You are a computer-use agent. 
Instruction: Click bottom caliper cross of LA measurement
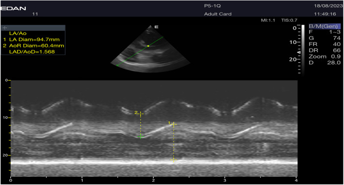pyautogui.click(x=174, y=161)
